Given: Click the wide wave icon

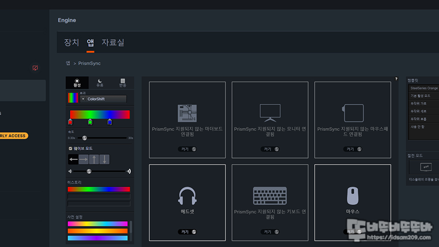Looking at the screenshot, I should tap(129, 171).
